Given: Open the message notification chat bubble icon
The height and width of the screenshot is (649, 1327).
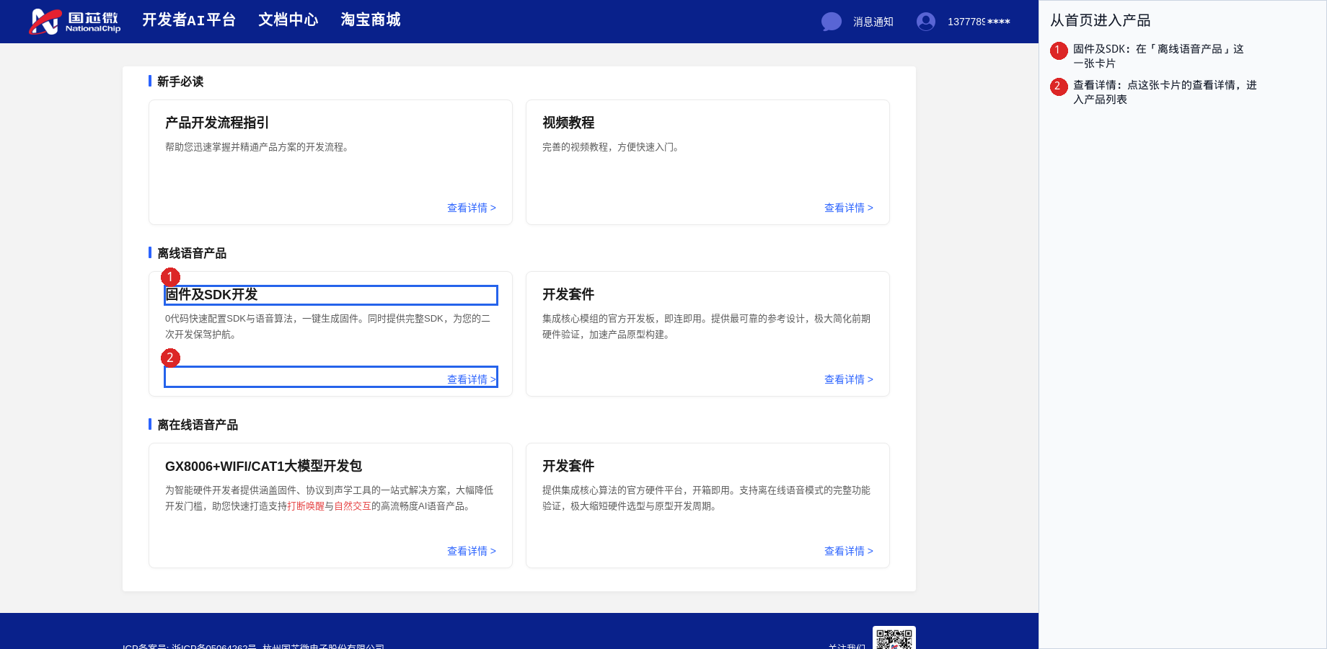Looking at the screenshot, I should point(832,22).
